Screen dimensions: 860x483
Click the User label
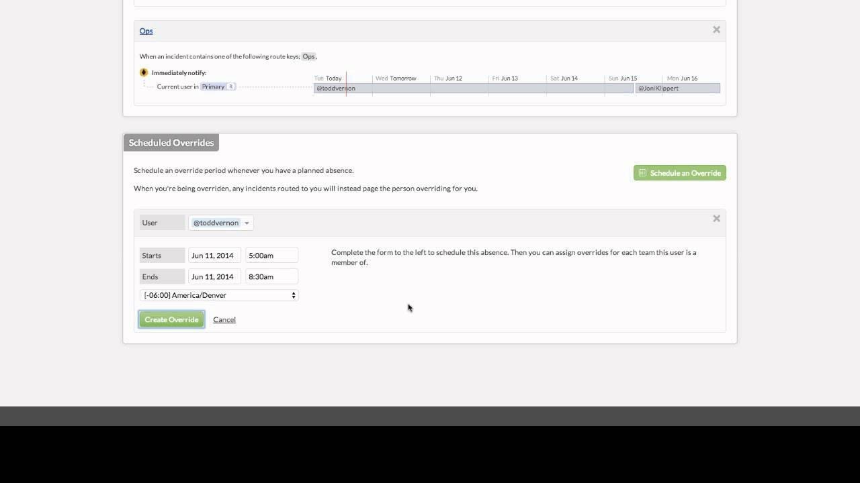[x=162, y=223]
